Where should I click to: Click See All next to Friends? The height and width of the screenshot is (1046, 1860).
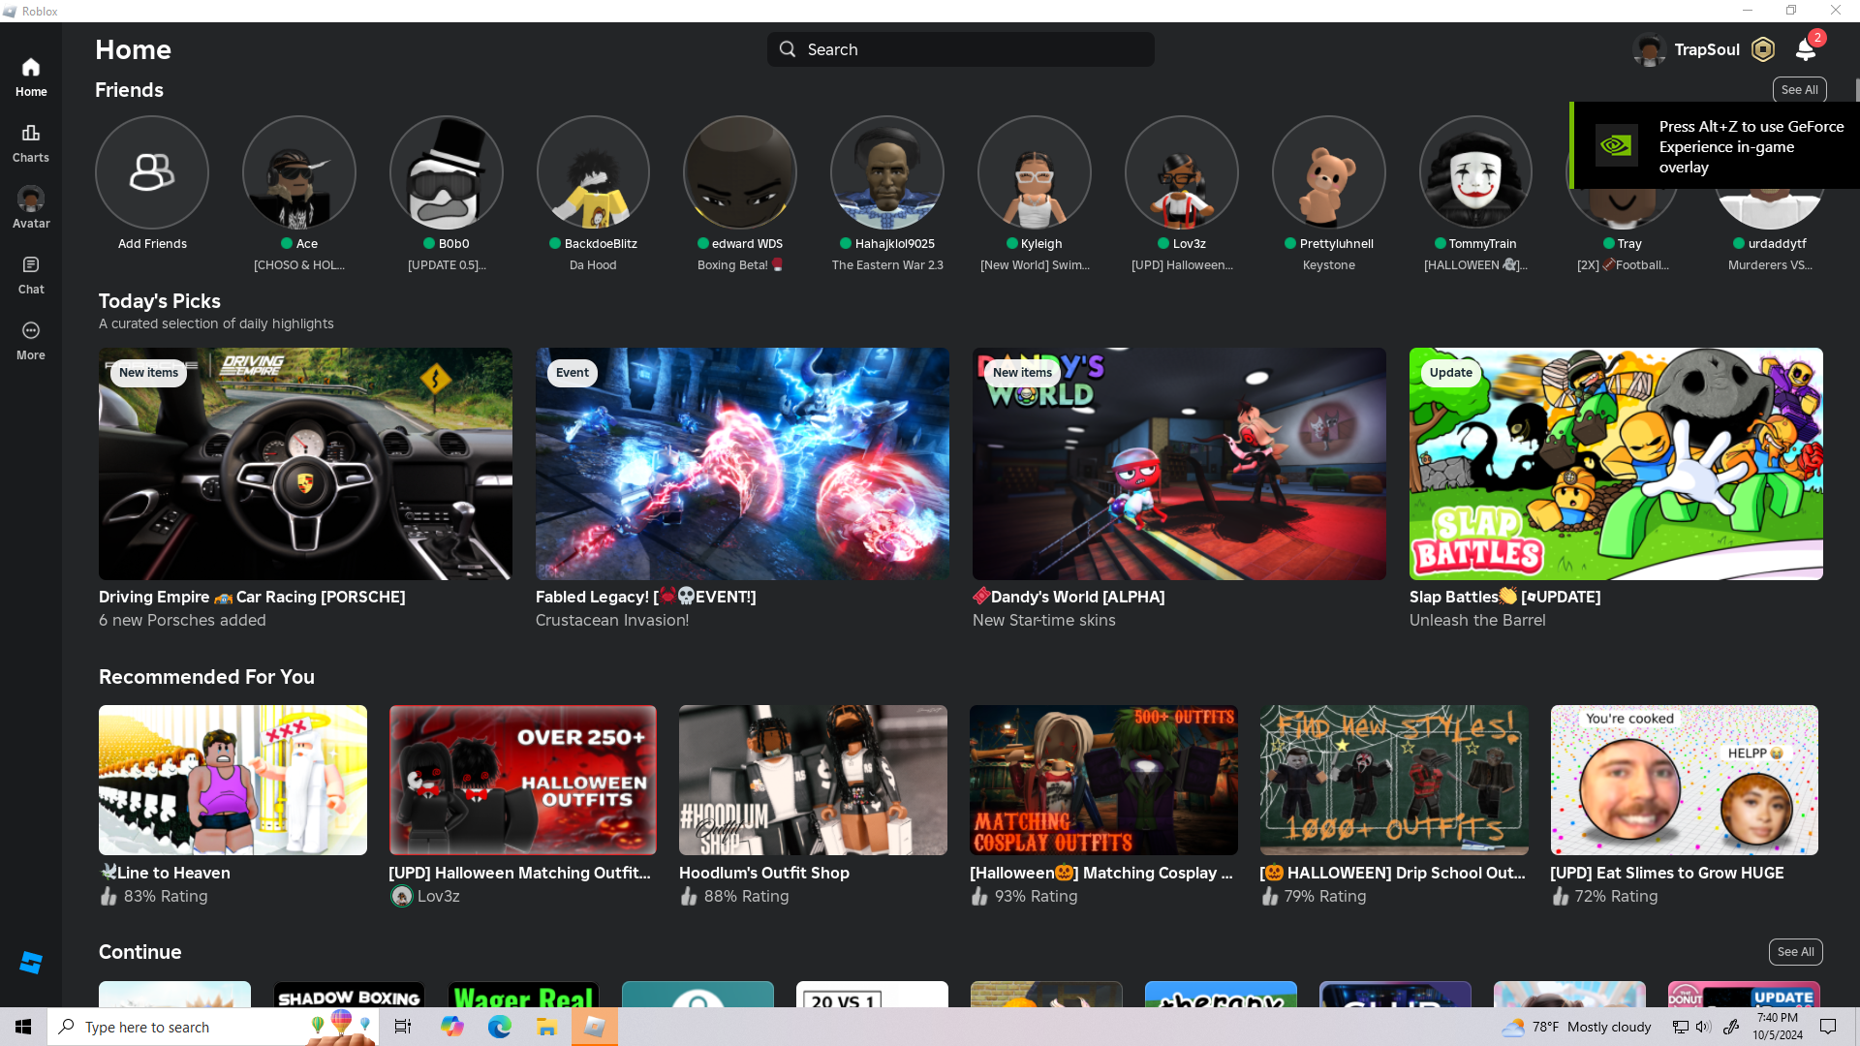point(1799,90)
